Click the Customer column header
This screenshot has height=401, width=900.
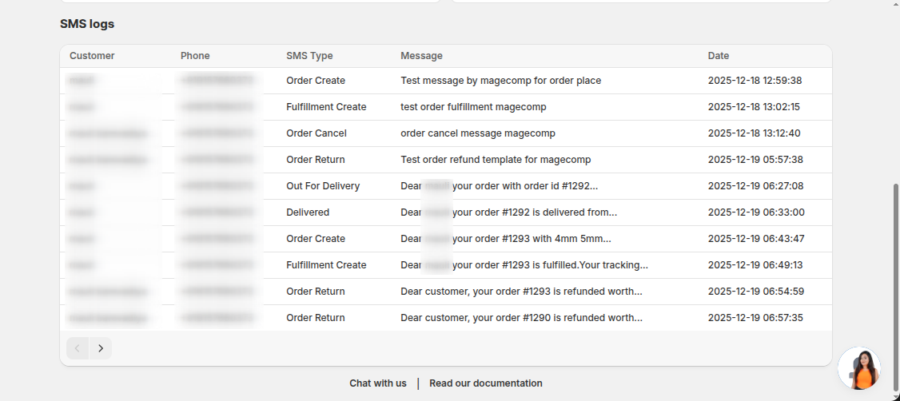tap(92, 56)
